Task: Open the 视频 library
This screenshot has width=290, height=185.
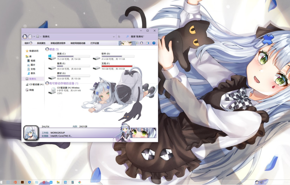Action: click(x=31, y=61)
